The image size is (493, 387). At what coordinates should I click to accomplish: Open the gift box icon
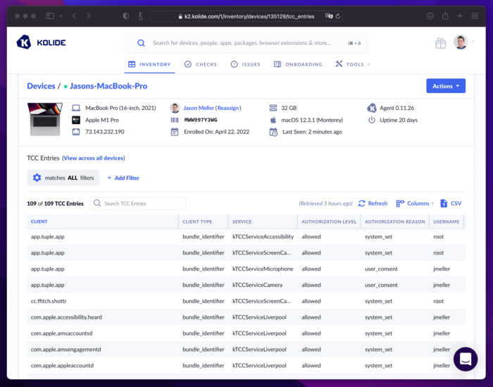(440, 43)
